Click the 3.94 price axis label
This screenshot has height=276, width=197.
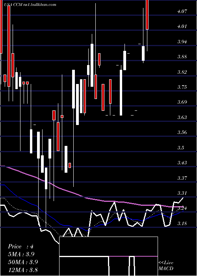click(182, 42)
